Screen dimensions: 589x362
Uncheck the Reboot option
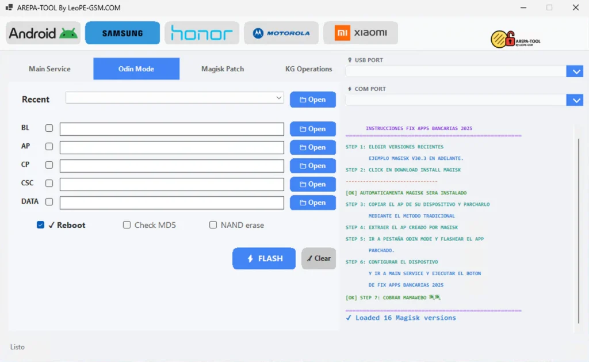coord(40,225)
